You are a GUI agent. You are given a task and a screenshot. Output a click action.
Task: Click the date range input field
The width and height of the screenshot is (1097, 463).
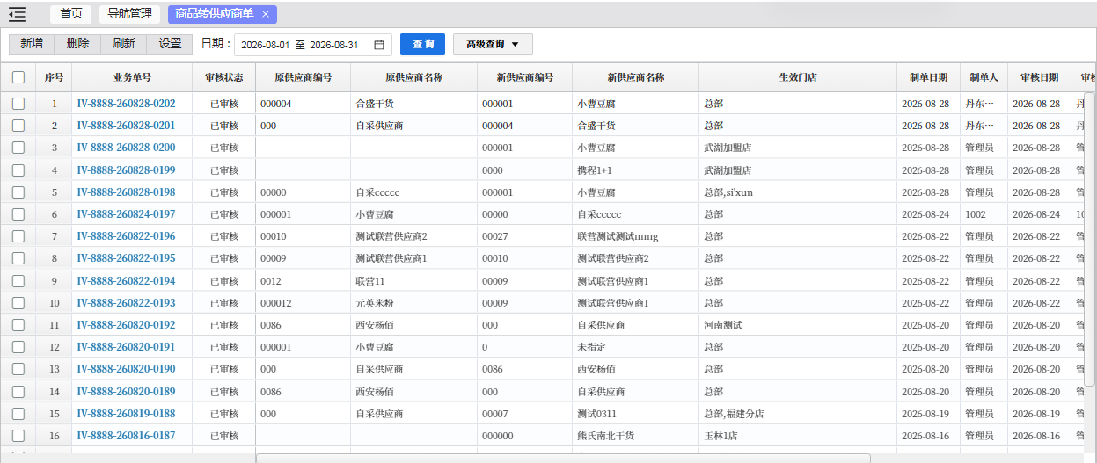(x=313, y=45)
